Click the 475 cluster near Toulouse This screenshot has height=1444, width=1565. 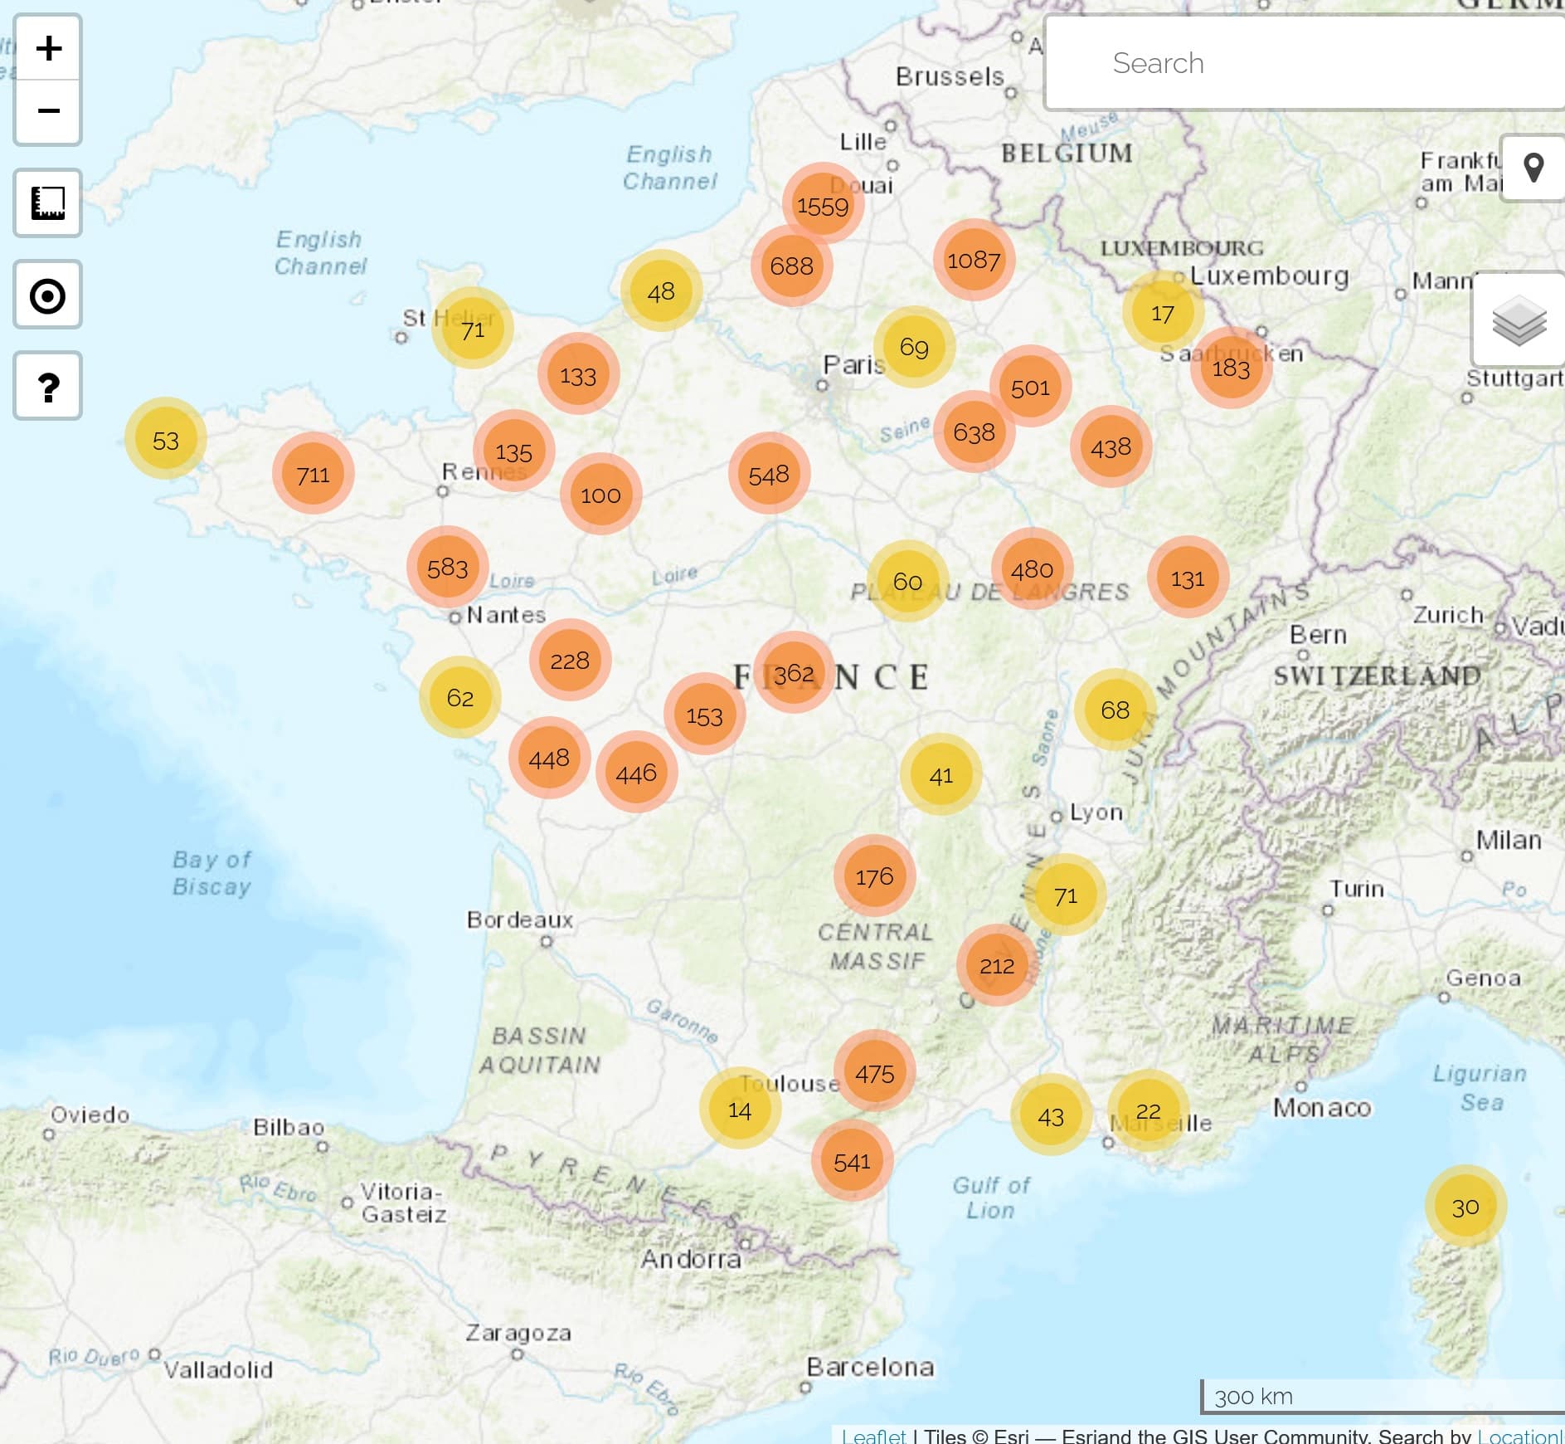874,1073
